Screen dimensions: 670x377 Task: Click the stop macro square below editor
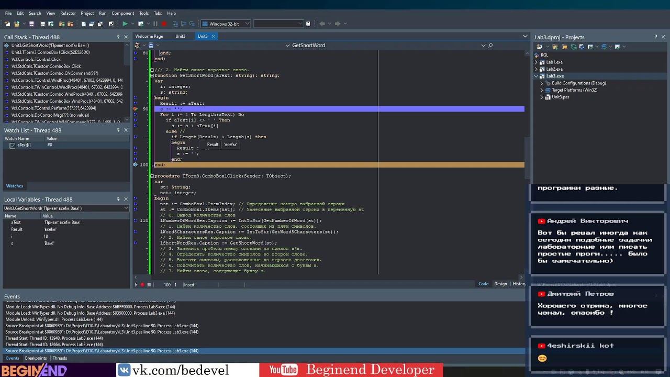click(x=149, y=285)
